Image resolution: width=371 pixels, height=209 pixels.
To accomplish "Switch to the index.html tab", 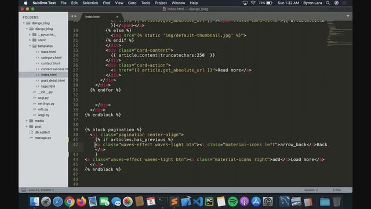I will pos(92,17).
